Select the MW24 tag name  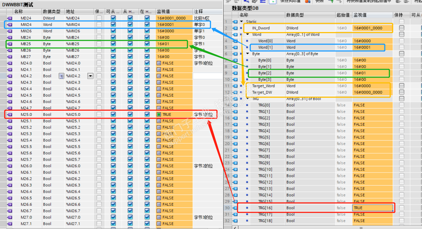tap(26, 25)
